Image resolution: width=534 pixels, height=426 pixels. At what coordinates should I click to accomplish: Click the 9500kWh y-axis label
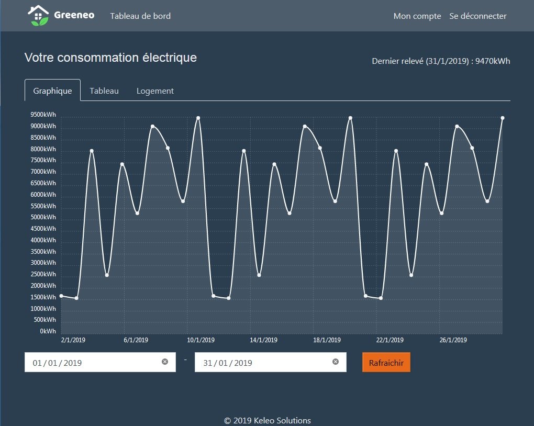(43, 115)
